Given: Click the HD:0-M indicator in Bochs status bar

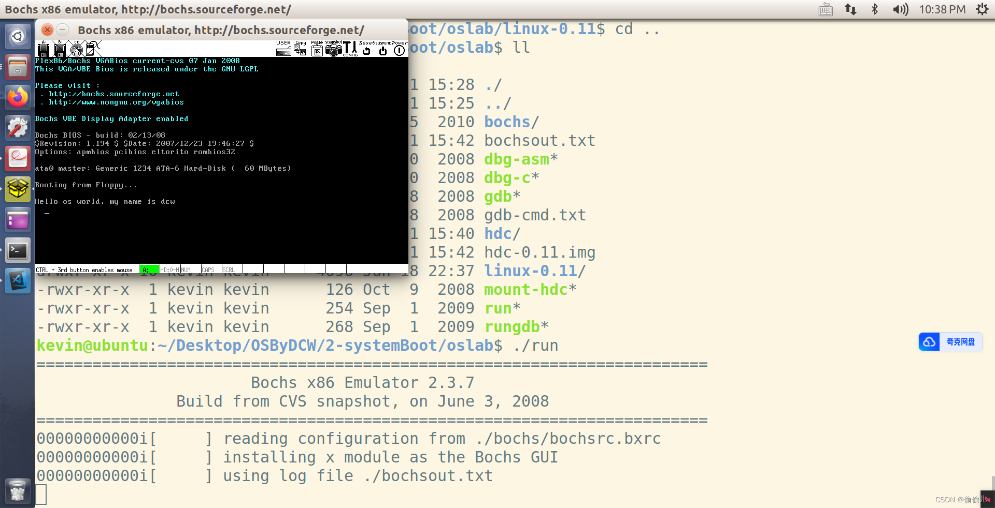Looking at the screenshot, I should point(170,270).
